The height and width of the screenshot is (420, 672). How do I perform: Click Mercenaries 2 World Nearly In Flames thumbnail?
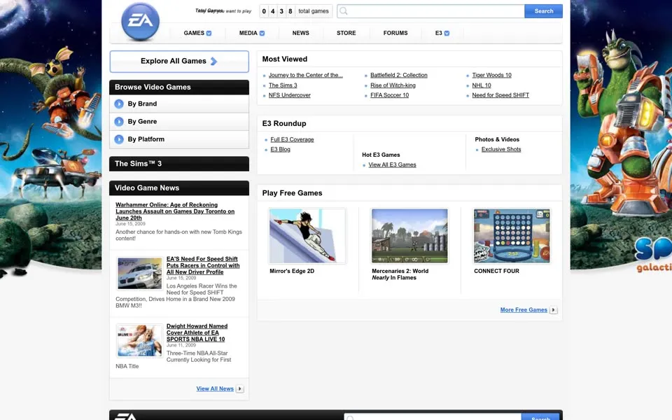[x=409, y=236]
